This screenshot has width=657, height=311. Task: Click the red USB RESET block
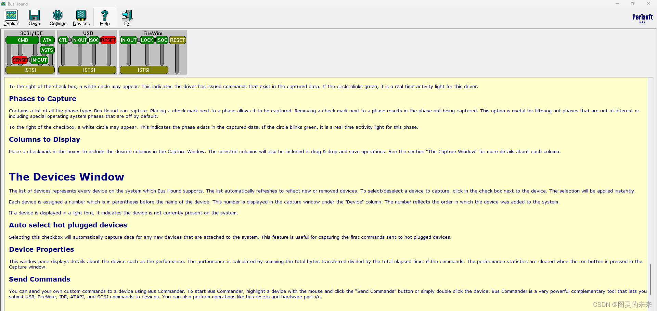pyautogui.click(x=108, y=40)
